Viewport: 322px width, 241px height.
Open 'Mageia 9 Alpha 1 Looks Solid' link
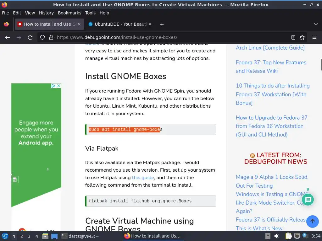(x=272, y=181)
